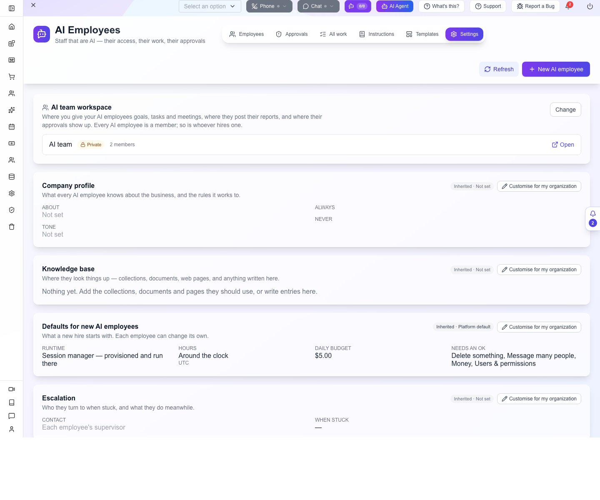Open the calendar sidebar icon
Screen dimensions: 600x500
pos(12,127)
